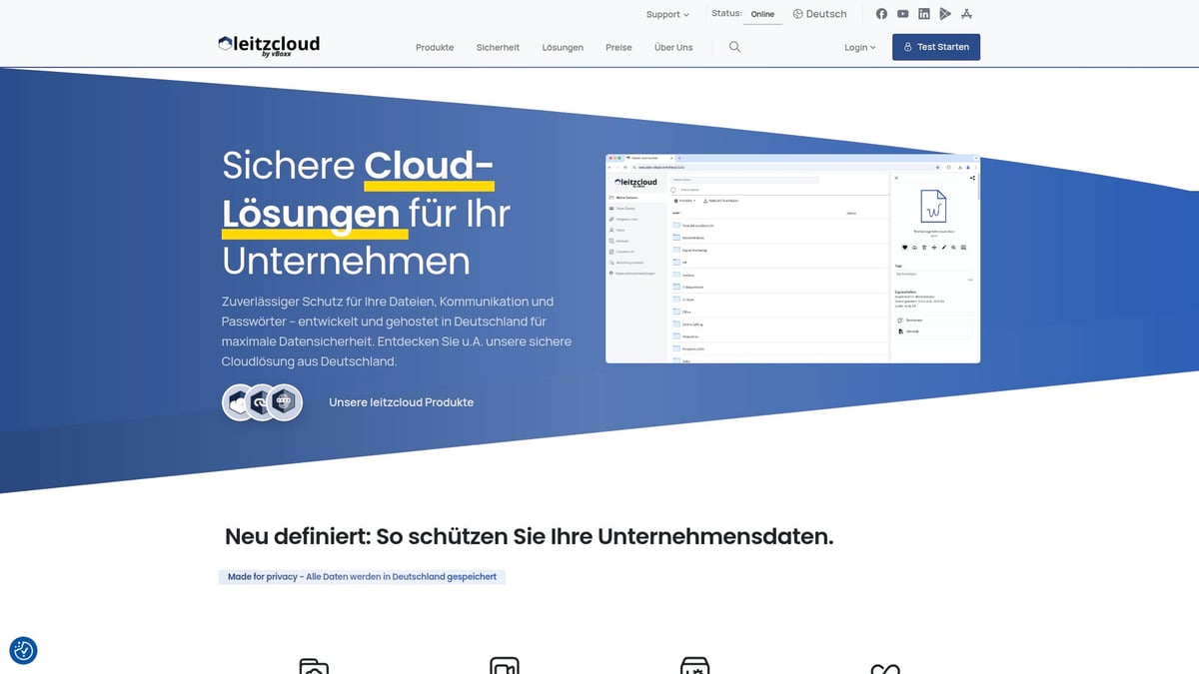The height and width of the screenshot is (674, 1199).
Task: Open the Sicherheit menu item
Action: point(498,47)
